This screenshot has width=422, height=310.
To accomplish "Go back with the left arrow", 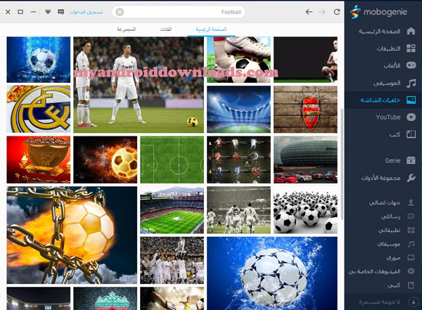I will pos(309,12).
